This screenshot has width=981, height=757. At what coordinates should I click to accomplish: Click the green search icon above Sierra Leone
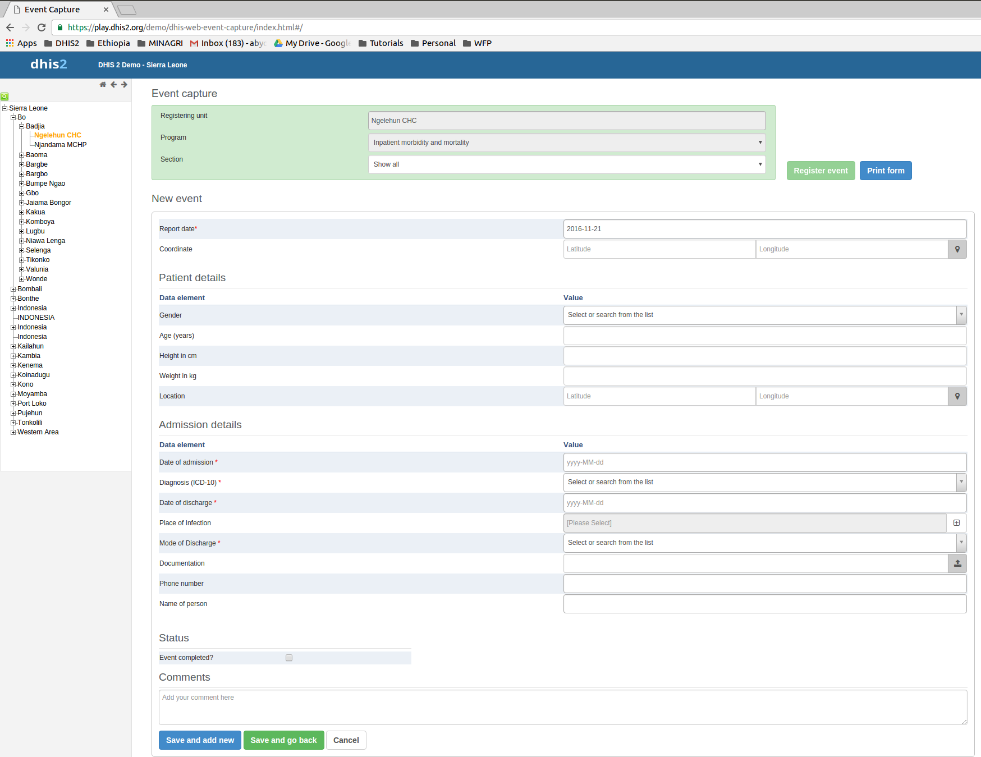[4, 97]
